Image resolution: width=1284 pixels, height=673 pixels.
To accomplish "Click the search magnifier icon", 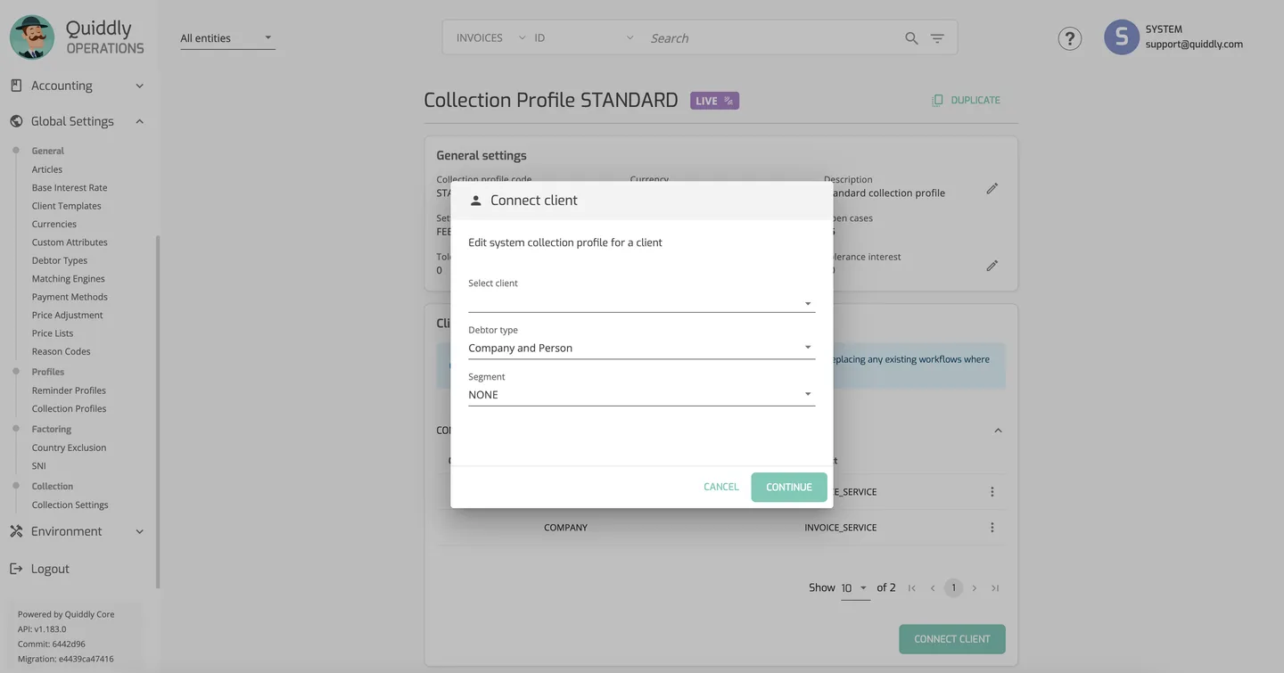I will [x=911, y=38].
